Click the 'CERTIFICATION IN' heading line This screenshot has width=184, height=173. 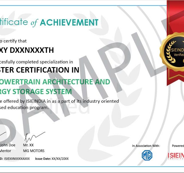pos(40,70)
